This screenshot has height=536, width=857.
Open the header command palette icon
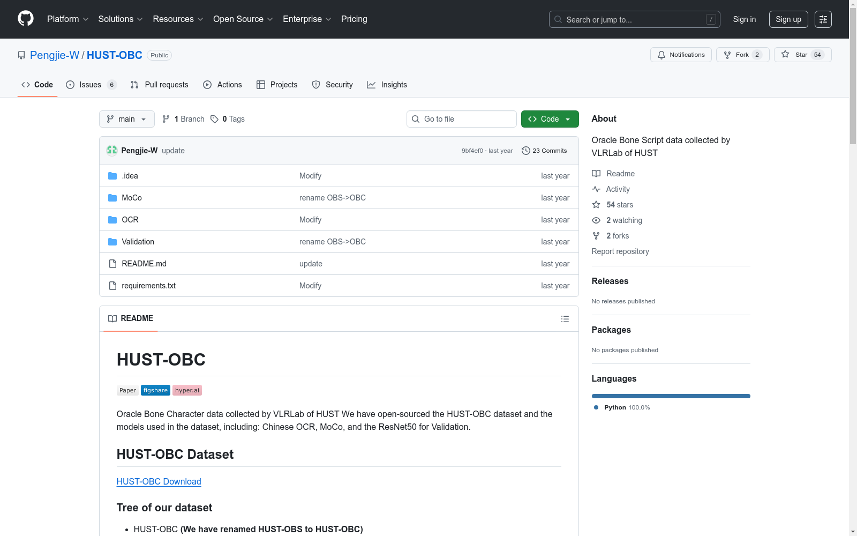pyautogui.click(x=823, y=19)
